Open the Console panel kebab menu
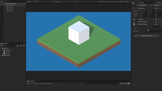The width and height of the screenshot is (162, 91). point(129,81)
